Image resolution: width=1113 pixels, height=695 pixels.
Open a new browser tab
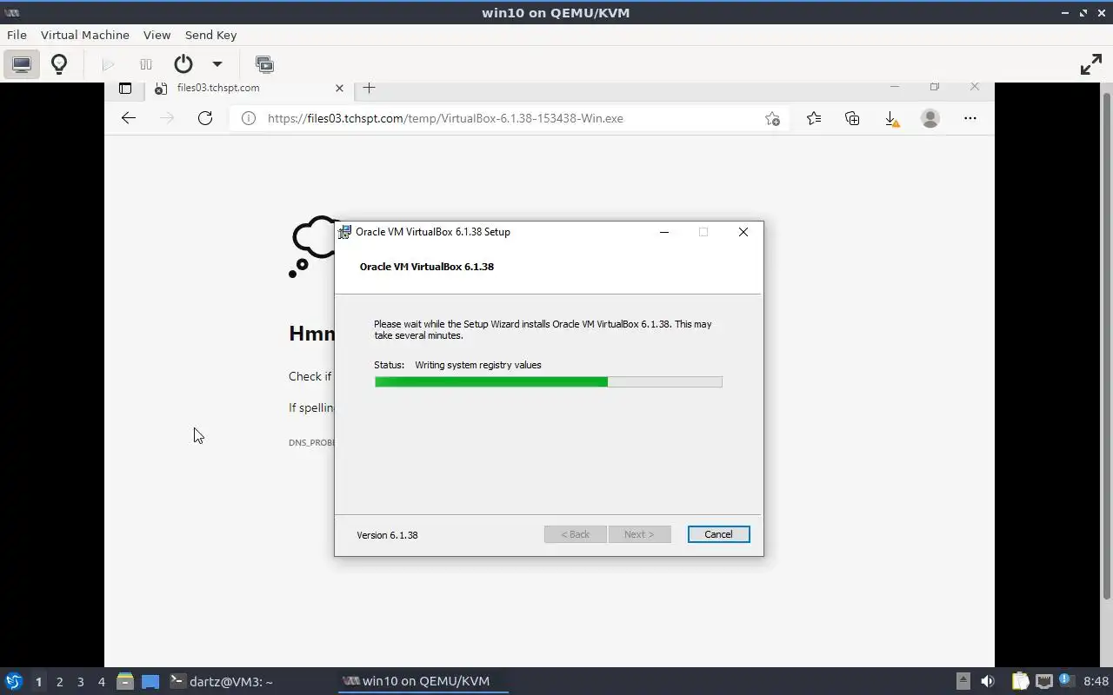[x=369, y=88]
